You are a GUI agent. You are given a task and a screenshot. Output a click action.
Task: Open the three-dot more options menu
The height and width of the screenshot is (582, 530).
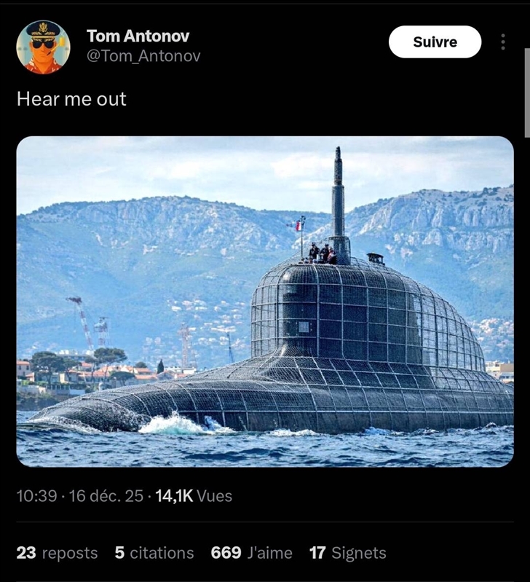[503, 42]
